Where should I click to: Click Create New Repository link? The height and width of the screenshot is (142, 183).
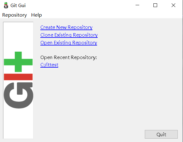pyautogui.click(x=67, y=27)
